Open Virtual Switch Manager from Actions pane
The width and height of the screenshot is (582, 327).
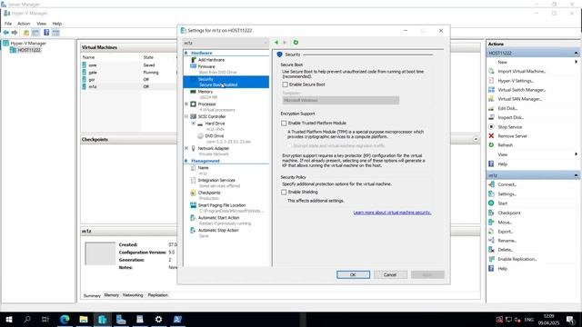click(521, 90)
